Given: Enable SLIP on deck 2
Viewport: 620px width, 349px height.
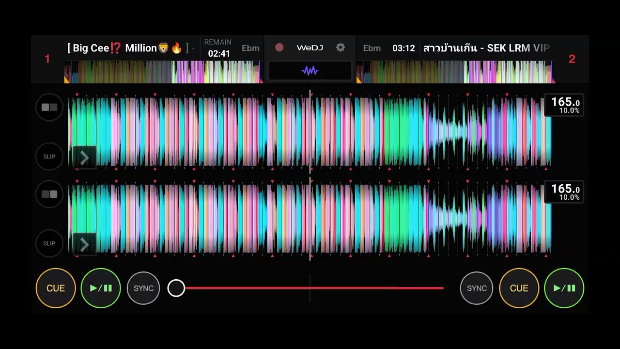Looking at the screenshot, I should tap(49, 243).
